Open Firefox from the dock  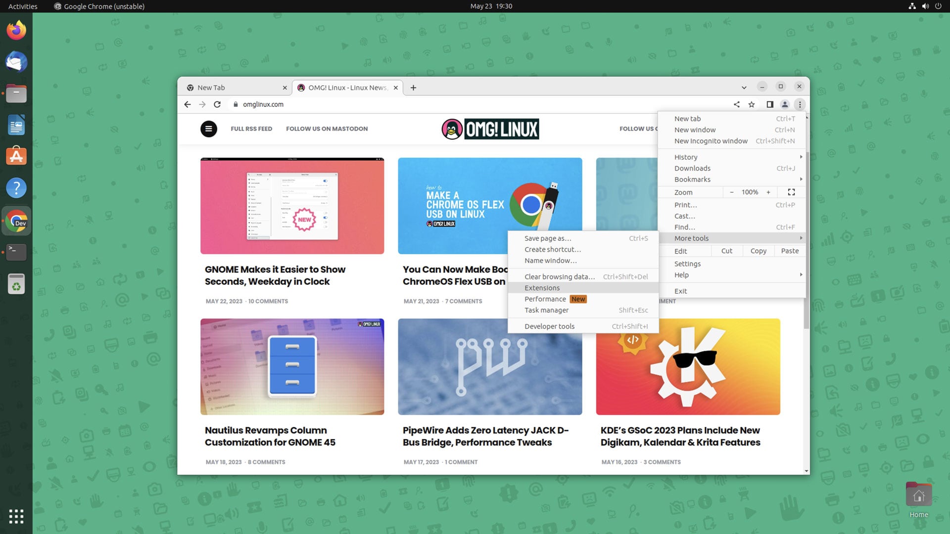(x=16, y=31)
